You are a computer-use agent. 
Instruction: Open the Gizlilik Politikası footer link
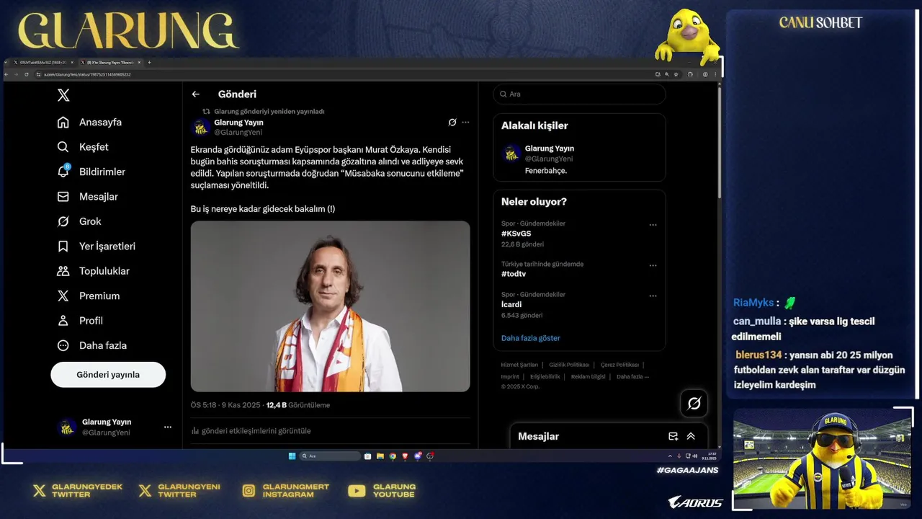[x=569, y=365]
